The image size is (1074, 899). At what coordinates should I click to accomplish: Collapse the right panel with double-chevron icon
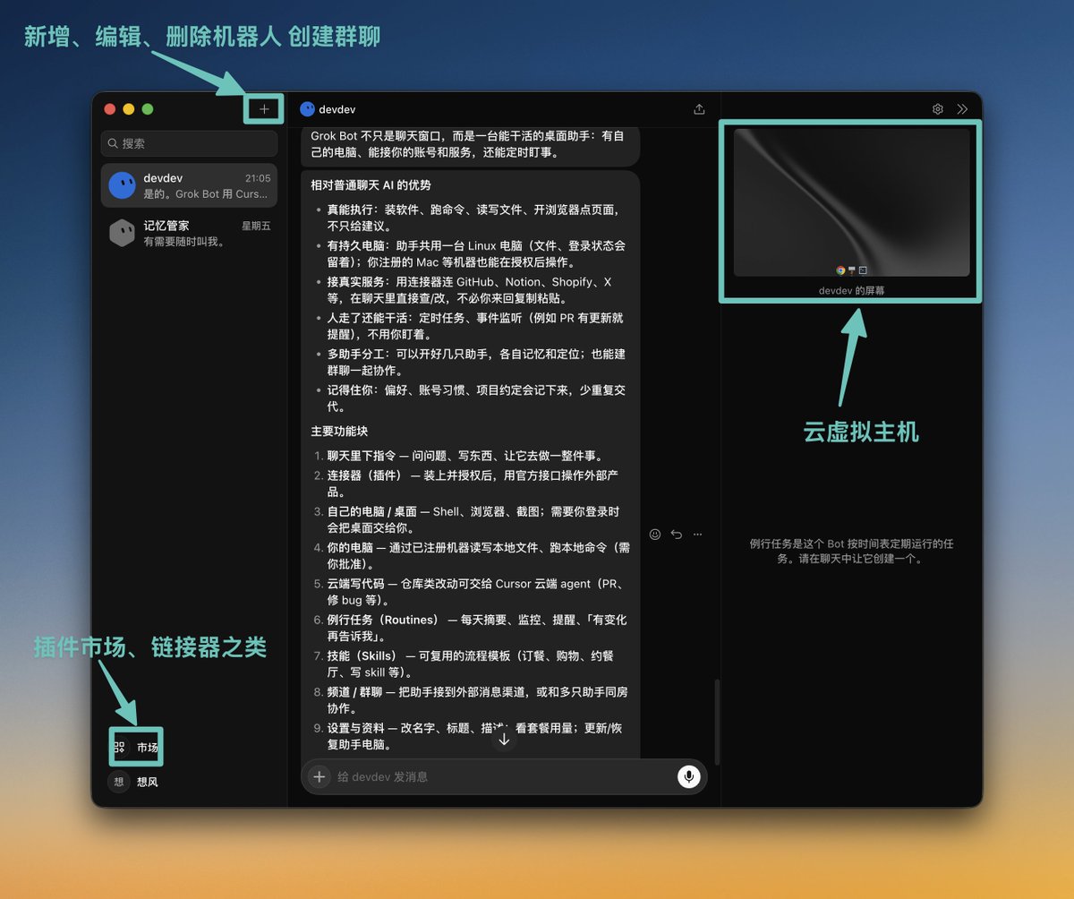point(962,109)
